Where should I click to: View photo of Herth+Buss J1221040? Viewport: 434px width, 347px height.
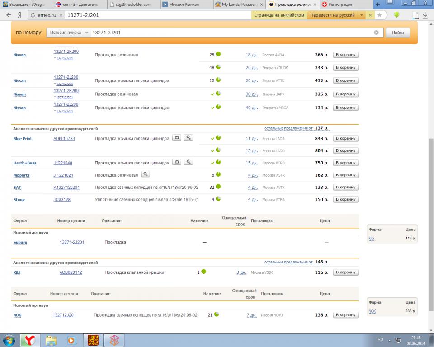(x=177, y=162)
